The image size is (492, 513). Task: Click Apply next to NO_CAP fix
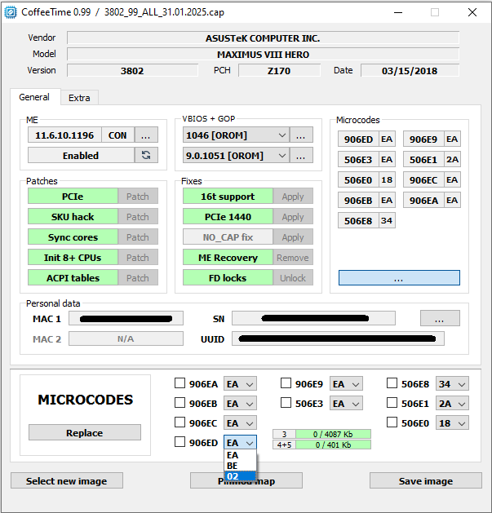(293, 237)
